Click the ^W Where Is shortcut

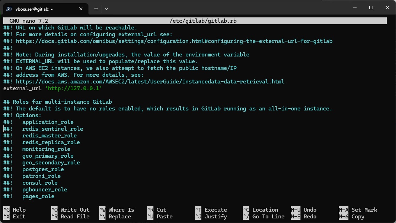click(117, 210)
